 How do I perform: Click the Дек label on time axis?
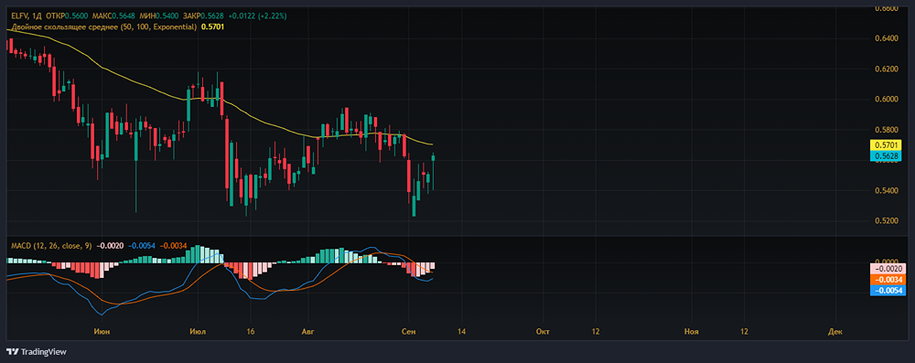(x=835, y=332)
